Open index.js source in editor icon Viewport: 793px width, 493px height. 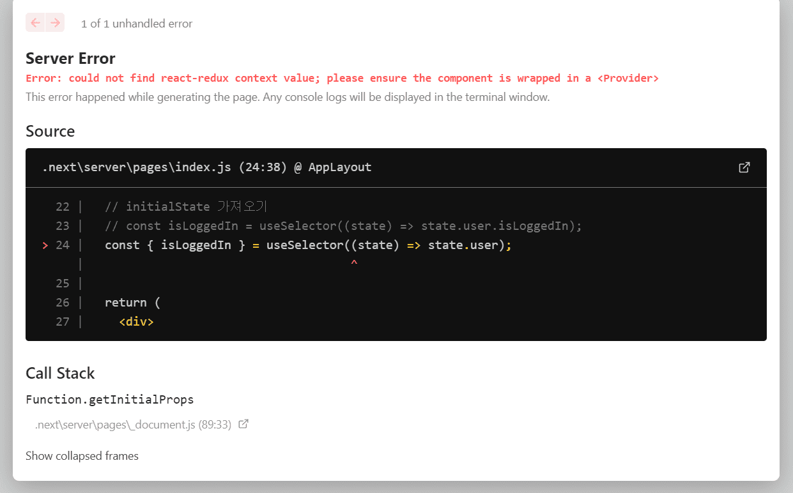(744, 167)
